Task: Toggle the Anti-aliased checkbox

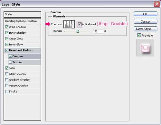Action: (80, 24)
